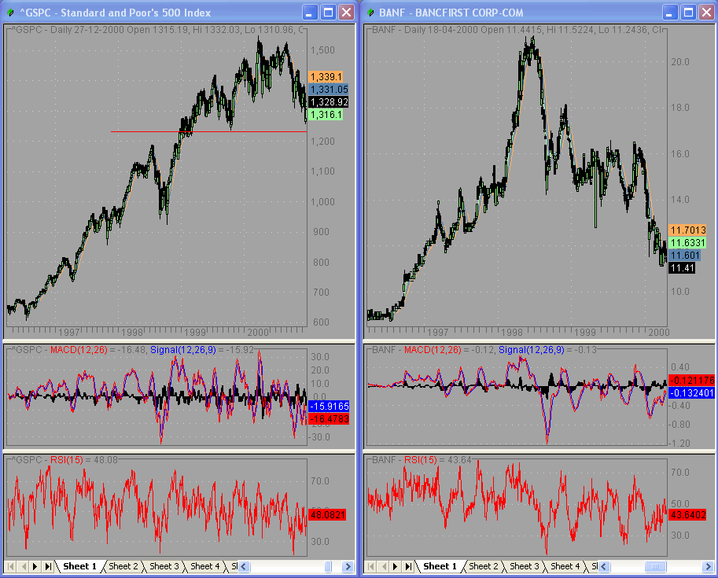Click the green 1,316.1 price label
Viewport: 718px width, 578px height.
coord(326,115)
